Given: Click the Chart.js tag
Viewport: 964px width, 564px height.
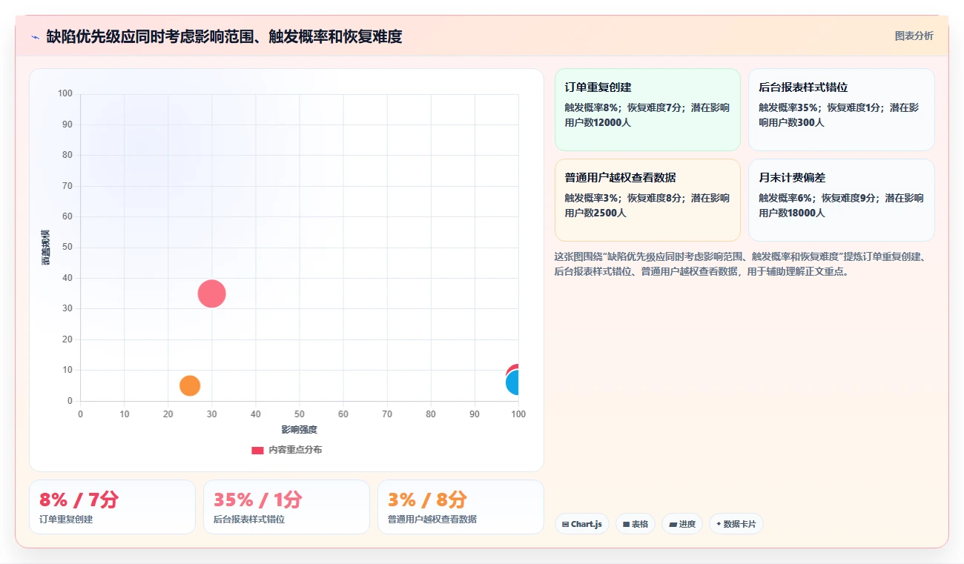Looking at the screenshot, I should click(582, 524).
